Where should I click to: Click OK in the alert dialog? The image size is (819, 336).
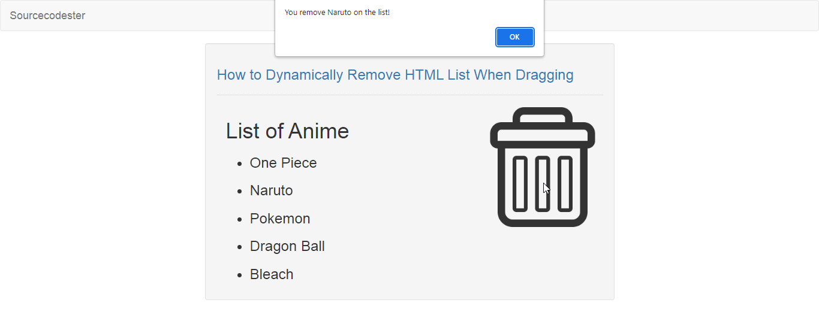[x=514, y=37]
